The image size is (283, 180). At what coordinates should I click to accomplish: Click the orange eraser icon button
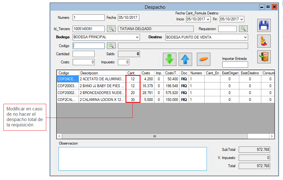coord(203,59)
